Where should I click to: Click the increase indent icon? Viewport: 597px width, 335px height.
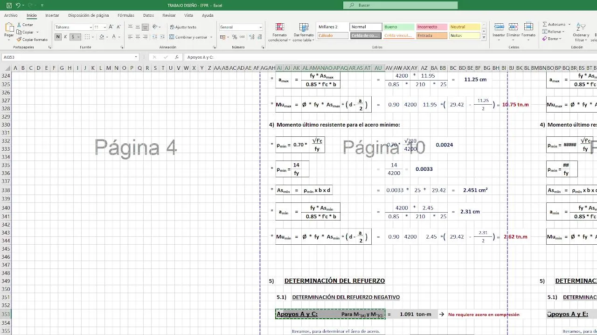pyautogui.click(x=162, y=37)
